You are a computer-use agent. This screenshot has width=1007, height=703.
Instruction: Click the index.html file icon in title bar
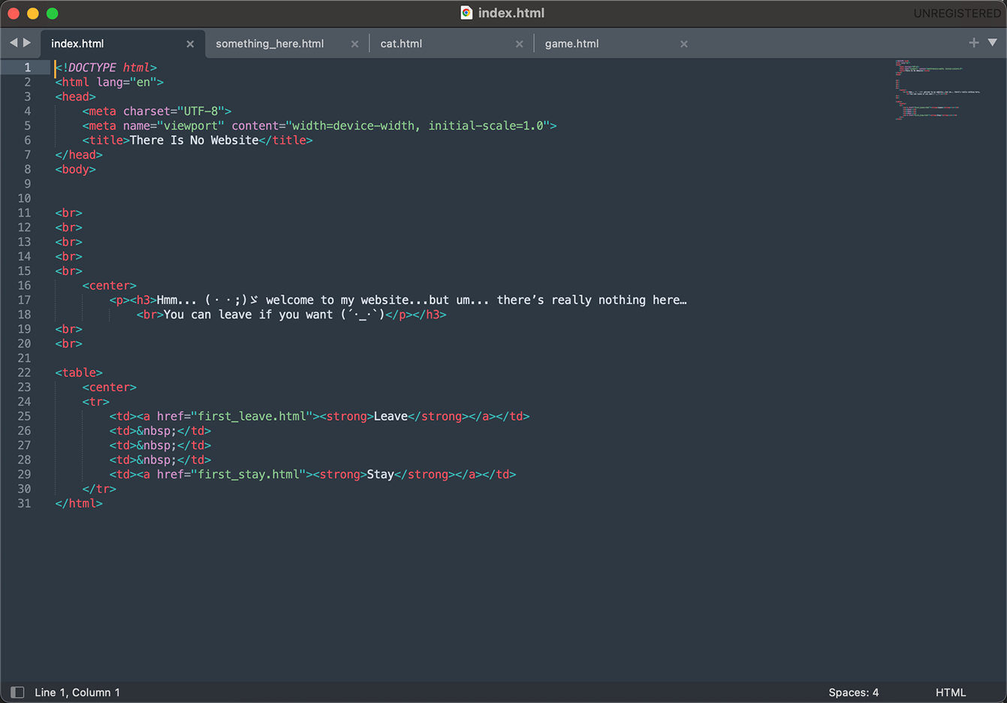pyautogui.click(x=466, y=13)
